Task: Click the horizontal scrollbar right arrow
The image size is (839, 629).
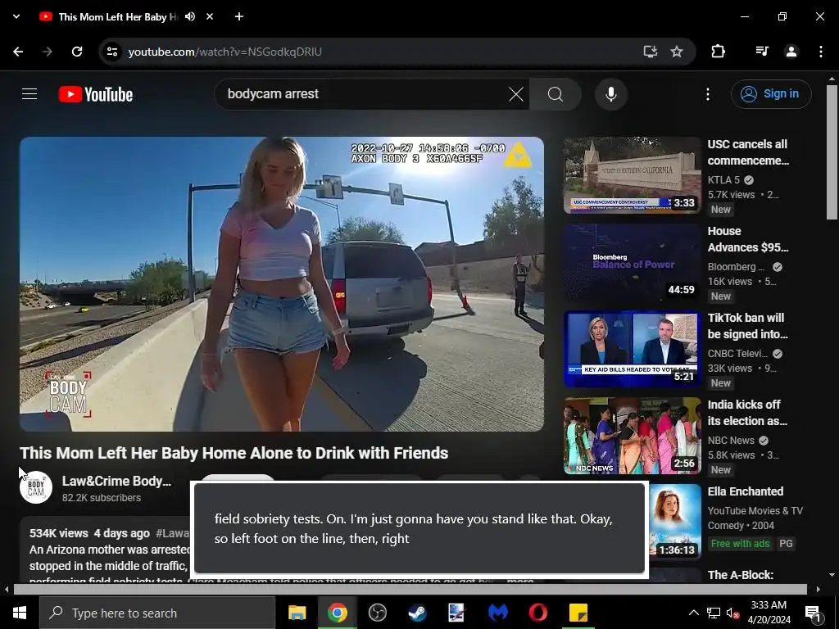Action: click(819, 590)
